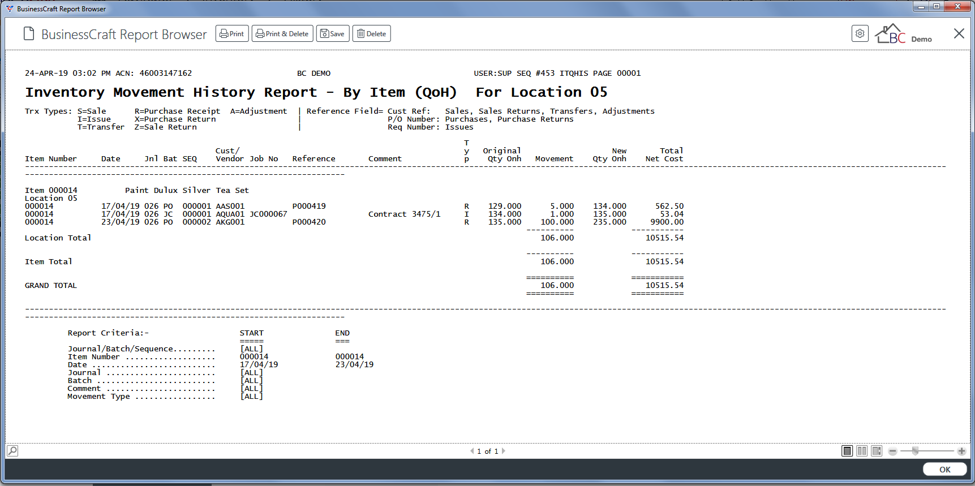This screenshot has height=486, width=975.
Task: Click ACN number 46003147162
Action: click(x=166, y=73)
